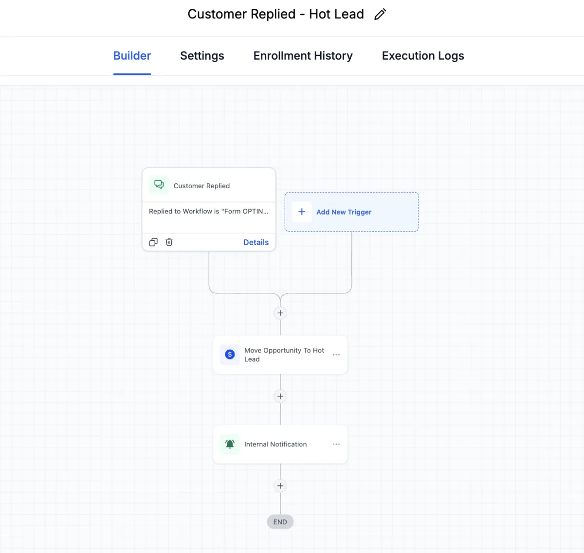Image resolution: width=584 pixels, height=553 pixels.
Task: Select Customer Replied trigger title
Action: coord(201,186)
